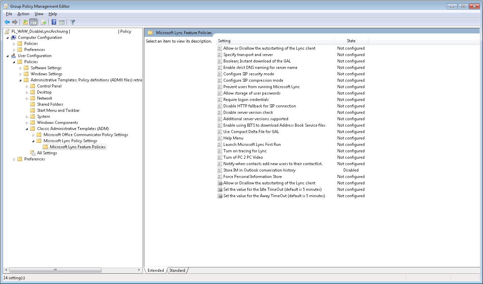
Task: Expand the Software Settings node
Action: pos(20,68)
